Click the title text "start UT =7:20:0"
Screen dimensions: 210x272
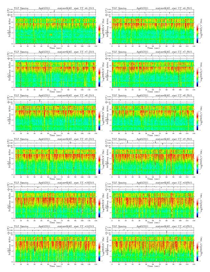coord(84,52)
